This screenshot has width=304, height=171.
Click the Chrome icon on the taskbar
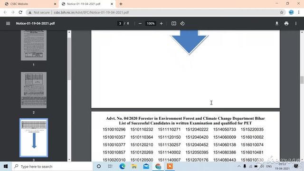[x=158, y=166]
